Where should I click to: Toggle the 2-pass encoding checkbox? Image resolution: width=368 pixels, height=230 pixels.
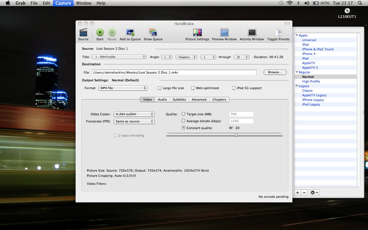[x=115, y=135]
